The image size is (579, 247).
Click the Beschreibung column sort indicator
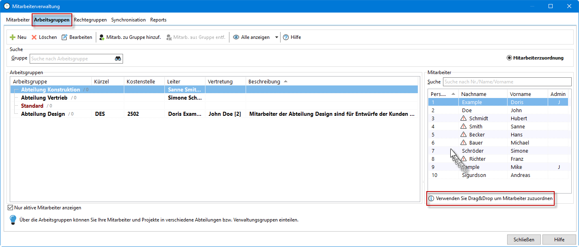tap(285, 81)
